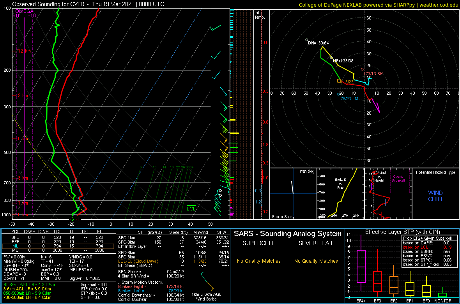Click the BRN Shear = row
This screenshot has height=304, width=460.
coord(150,272)
